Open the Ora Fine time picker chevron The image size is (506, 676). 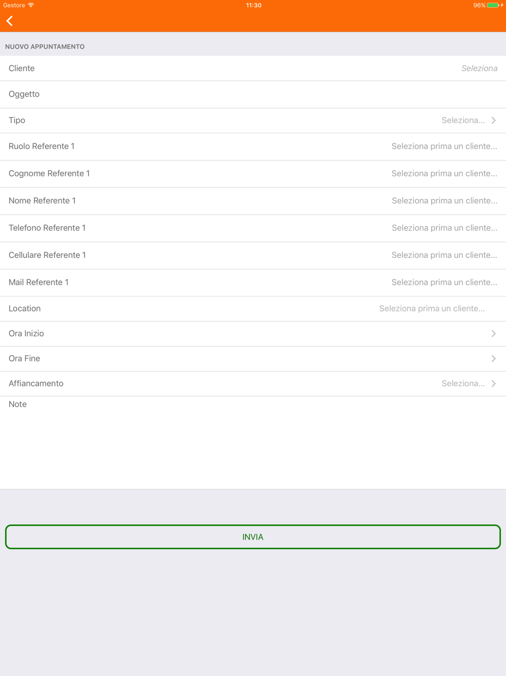(493, 359)
